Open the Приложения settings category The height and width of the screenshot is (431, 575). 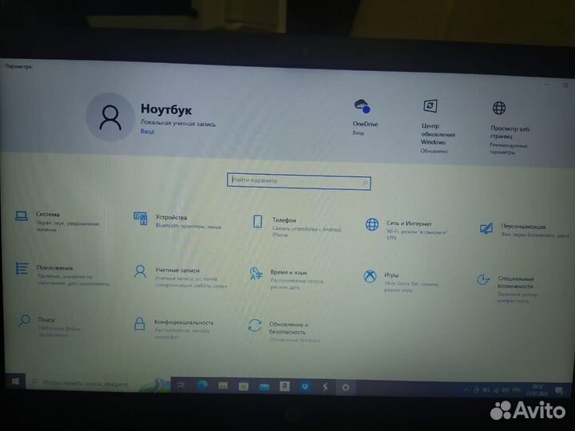point(62,274)
